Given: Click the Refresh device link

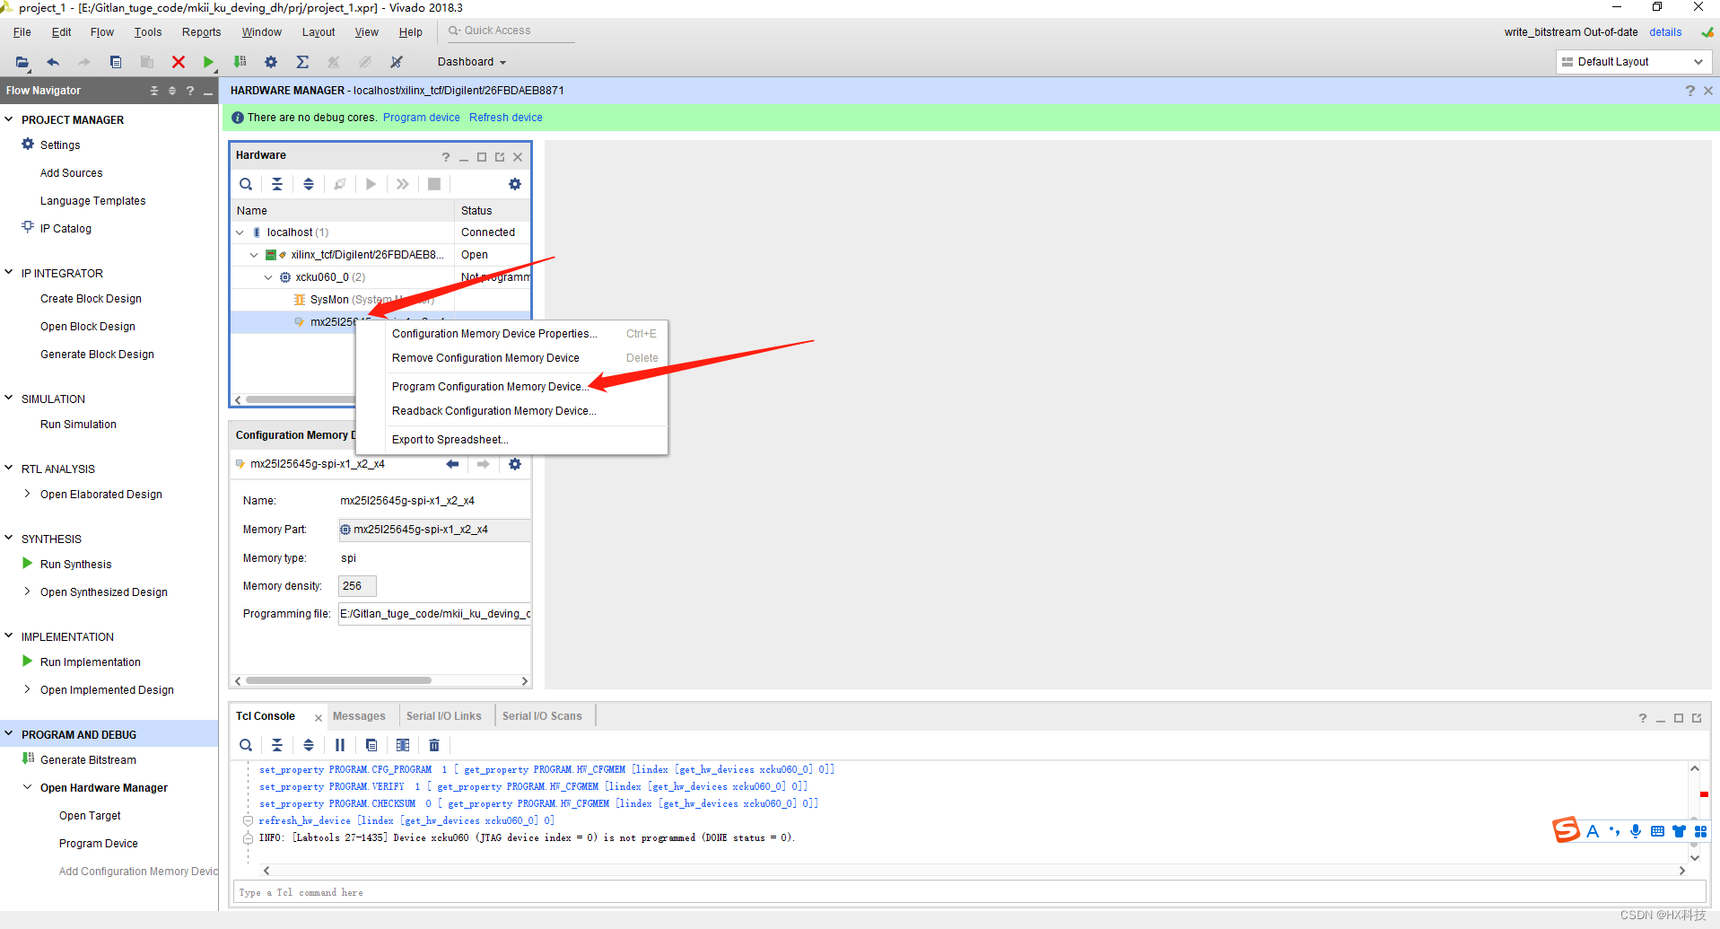Looking at the screenshot, I should (505, 118).
